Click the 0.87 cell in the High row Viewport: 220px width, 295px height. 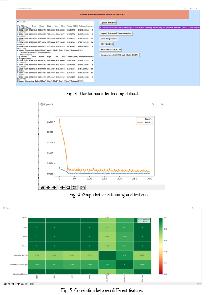tap(125, 227)
